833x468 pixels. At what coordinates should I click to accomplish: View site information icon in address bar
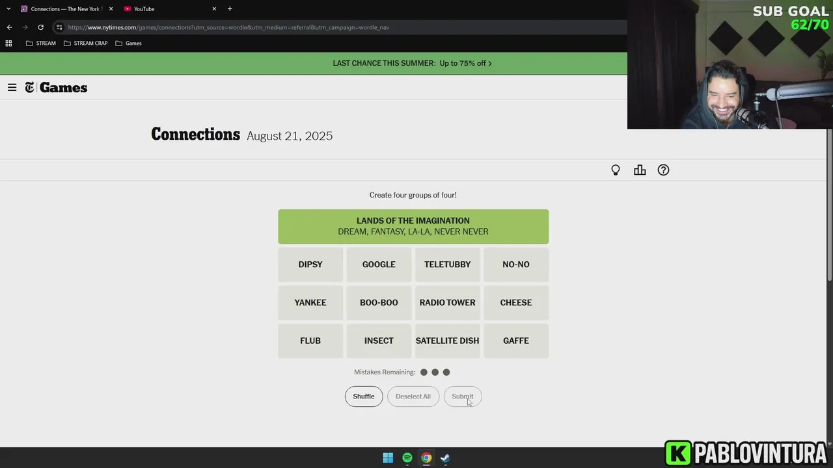coord(59,27)
